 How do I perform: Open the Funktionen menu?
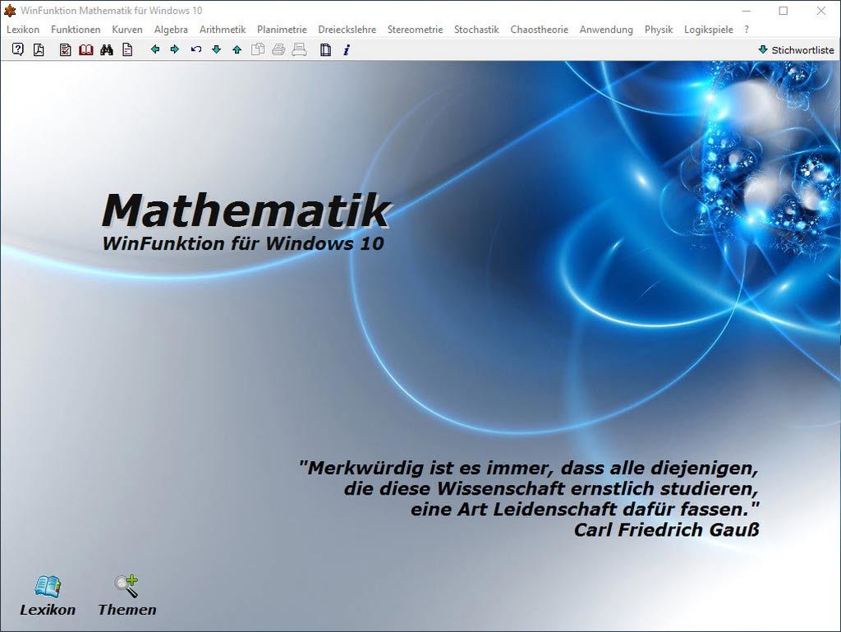pos(76,30)
